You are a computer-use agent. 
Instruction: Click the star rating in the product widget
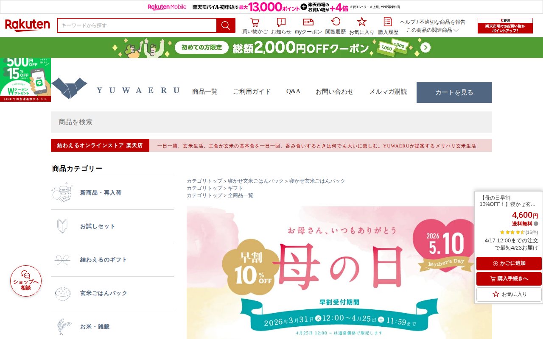[x=512, y=232]
